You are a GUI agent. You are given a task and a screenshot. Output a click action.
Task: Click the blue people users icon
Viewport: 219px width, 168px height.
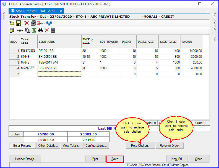point(49,23)
